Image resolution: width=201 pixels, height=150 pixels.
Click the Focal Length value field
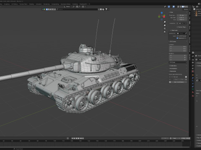pyautogui.click(x=182, y=15)
